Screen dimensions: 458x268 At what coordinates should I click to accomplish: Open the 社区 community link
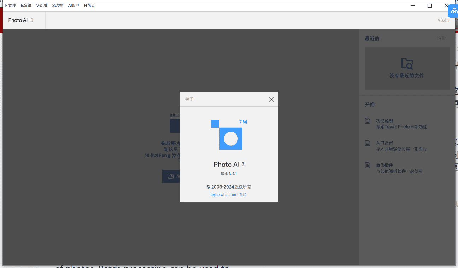tap(243, 195)
